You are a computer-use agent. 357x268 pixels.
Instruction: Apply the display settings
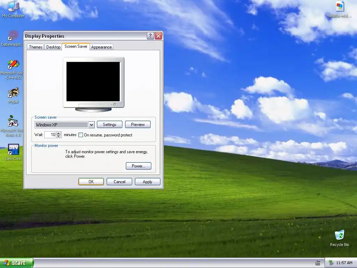[147, 181]
